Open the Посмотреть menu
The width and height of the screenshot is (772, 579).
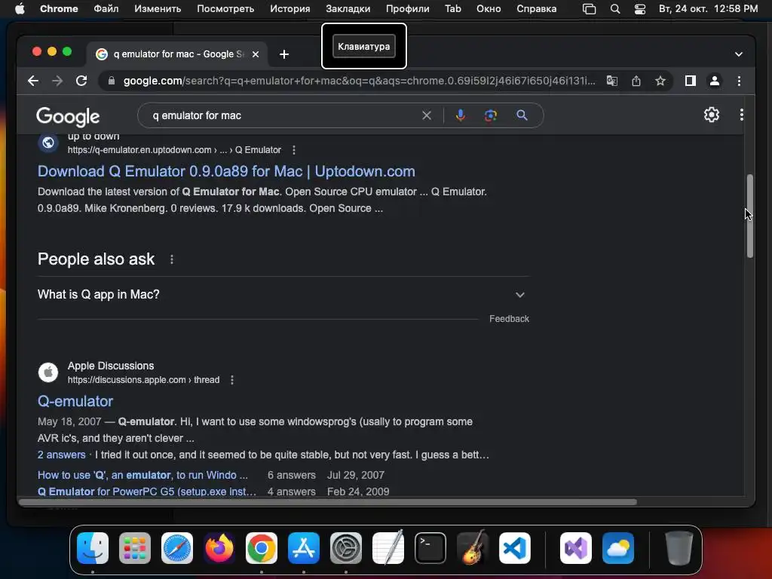click(225, 9)
